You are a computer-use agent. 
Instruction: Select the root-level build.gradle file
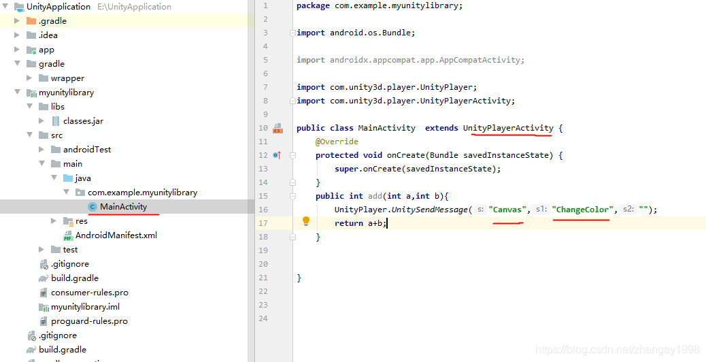tap(63, 349)
